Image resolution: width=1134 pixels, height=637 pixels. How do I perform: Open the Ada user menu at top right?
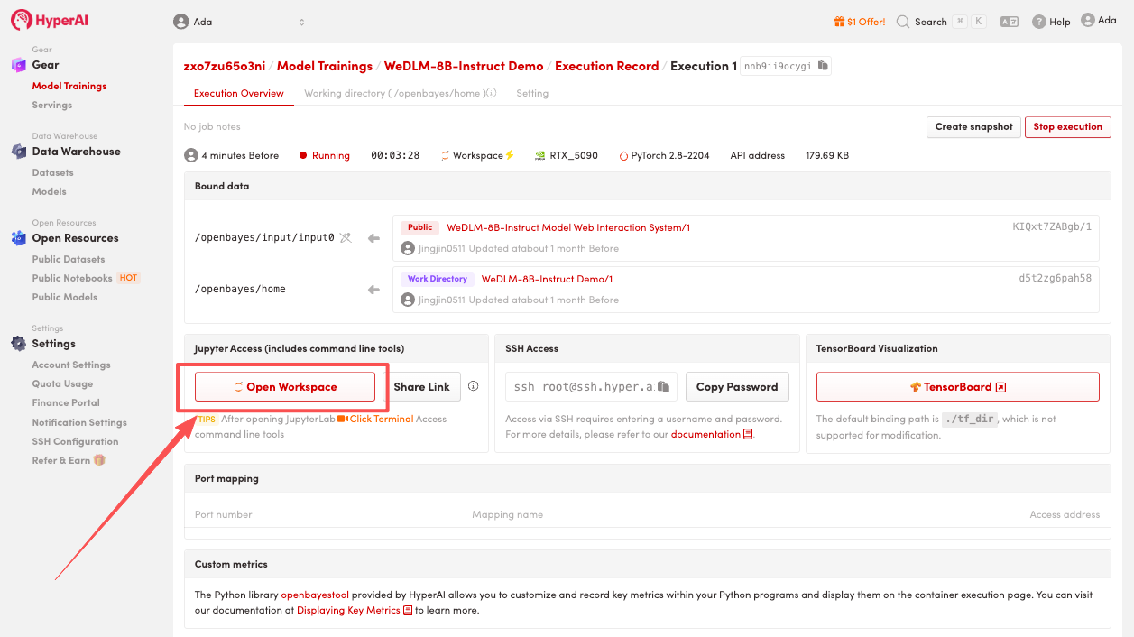point(1098,21)
